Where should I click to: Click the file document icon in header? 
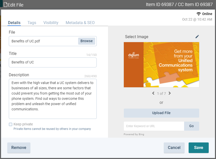tap(5, 5)
